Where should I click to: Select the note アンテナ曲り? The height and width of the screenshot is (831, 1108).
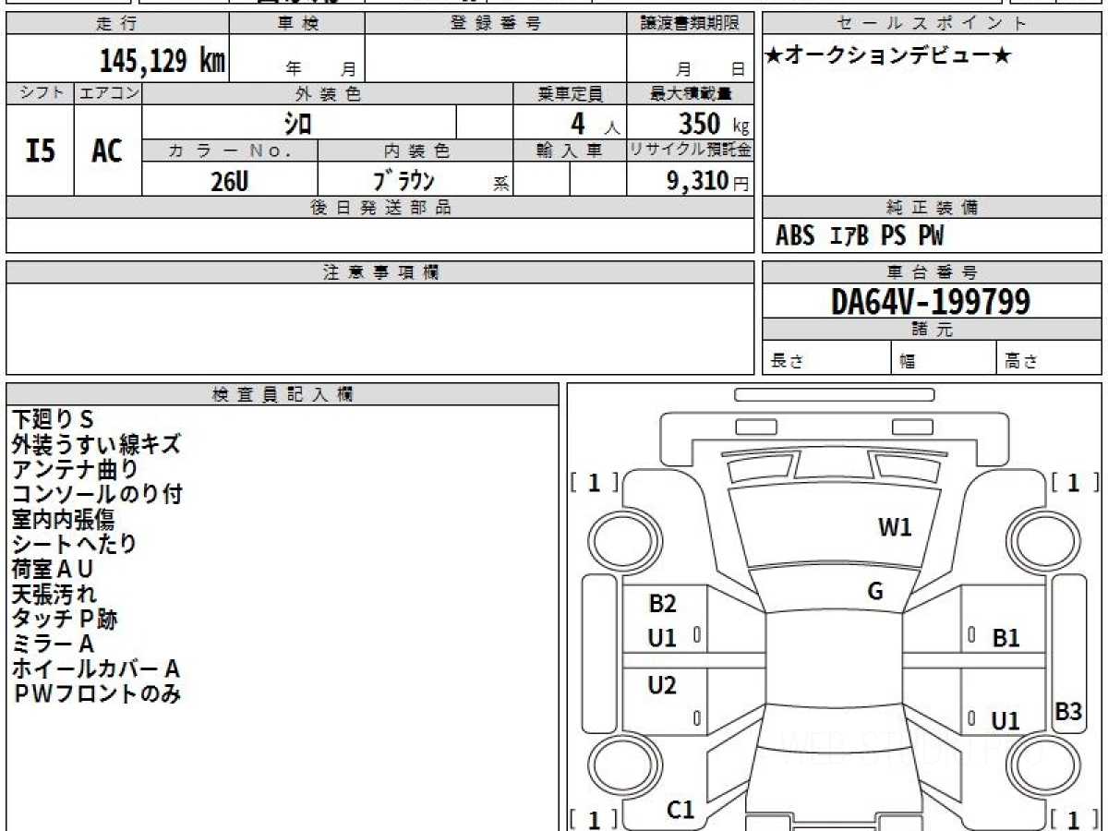coord(75,470)
